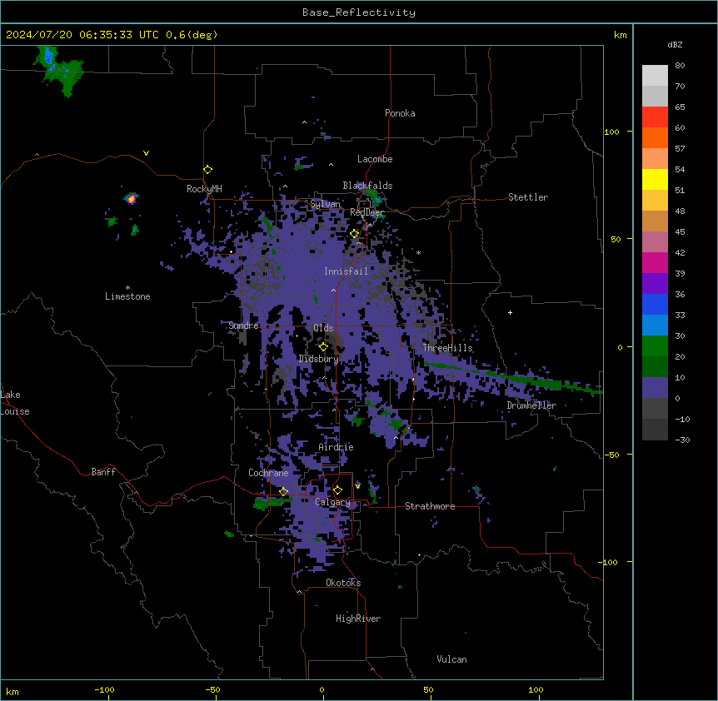Select the light blue 30-33 dBZ legend swatch
Image resolution: width=718 pixels, height=701 pixels.
tap(655, 325)
